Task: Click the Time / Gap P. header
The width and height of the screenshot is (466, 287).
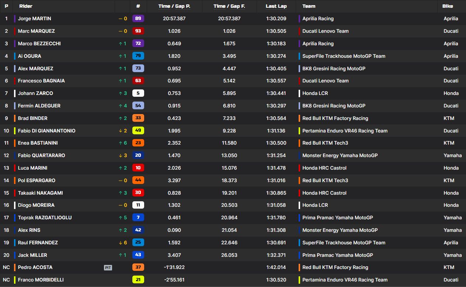Action: 174,6
